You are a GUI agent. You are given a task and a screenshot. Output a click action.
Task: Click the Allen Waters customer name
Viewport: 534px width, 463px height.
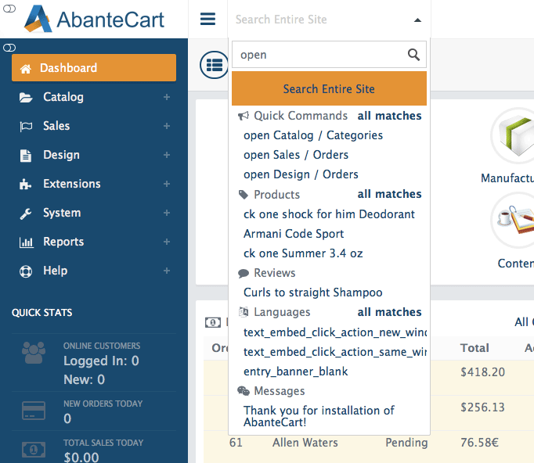coord(305,443)
